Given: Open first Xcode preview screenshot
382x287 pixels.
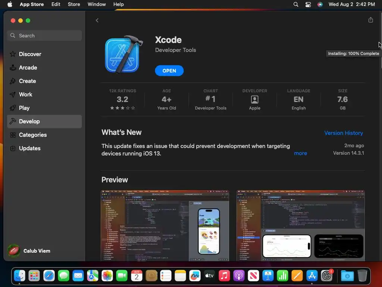Looking at the screenshot, I should (x=165, y=225).
